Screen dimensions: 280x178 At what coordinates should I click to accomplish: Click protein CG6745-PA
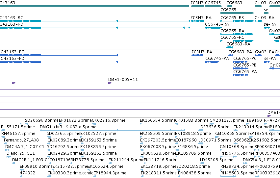click(x=212, y=62)
